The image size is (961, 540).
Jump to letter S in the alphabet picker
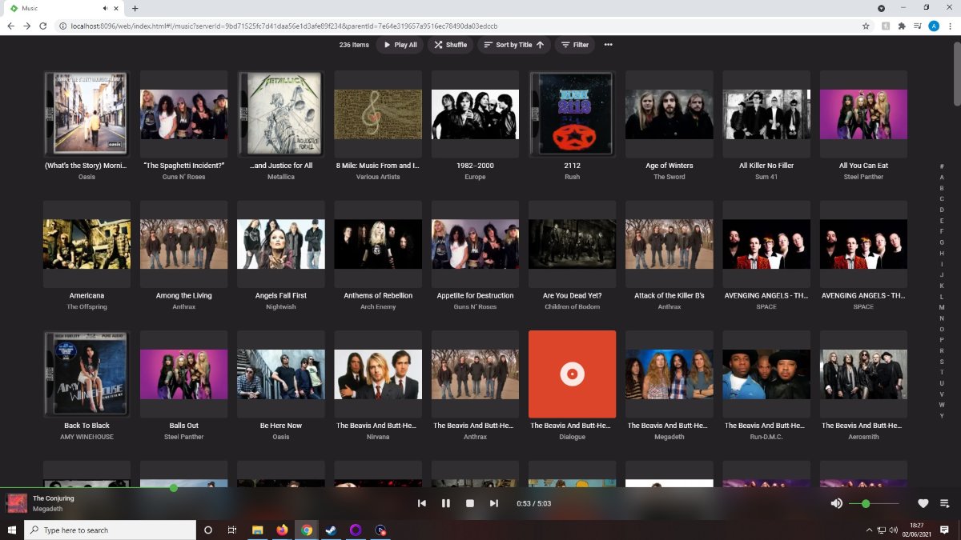(x=942, y=362)
